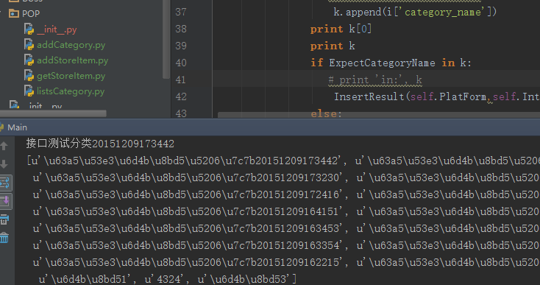Screen dimensions: 540x285
Task: Click 'else:' keyword on line 43
Action: [326, 113]
